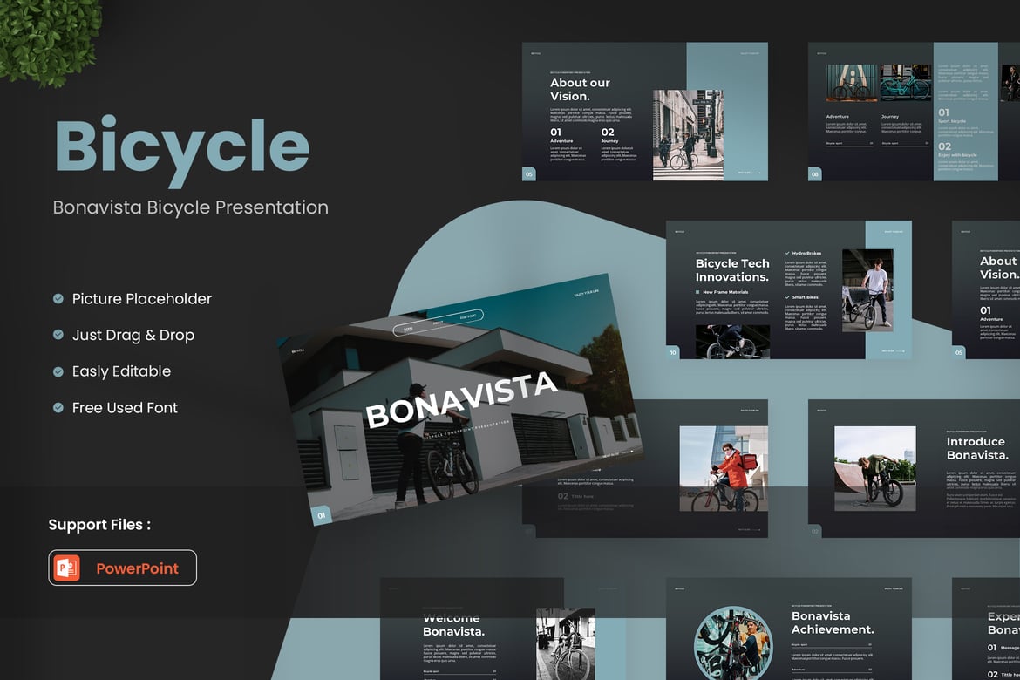Open the courier in orange jacket photo
The width and height of the screenshot is (1020, 680).
pyautogui.click(x=724, y=468)
